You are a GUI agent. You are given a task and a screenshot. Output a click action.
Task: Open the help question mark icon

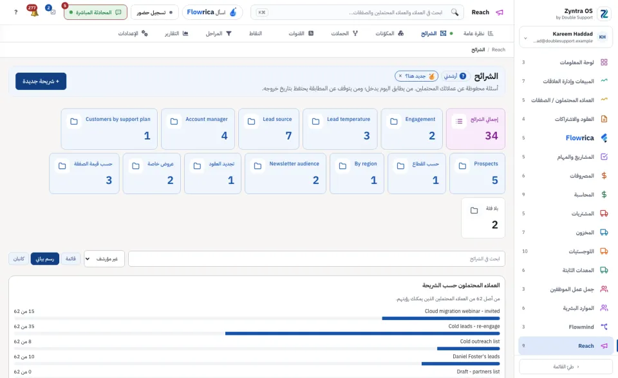click(x=15, y=12)
